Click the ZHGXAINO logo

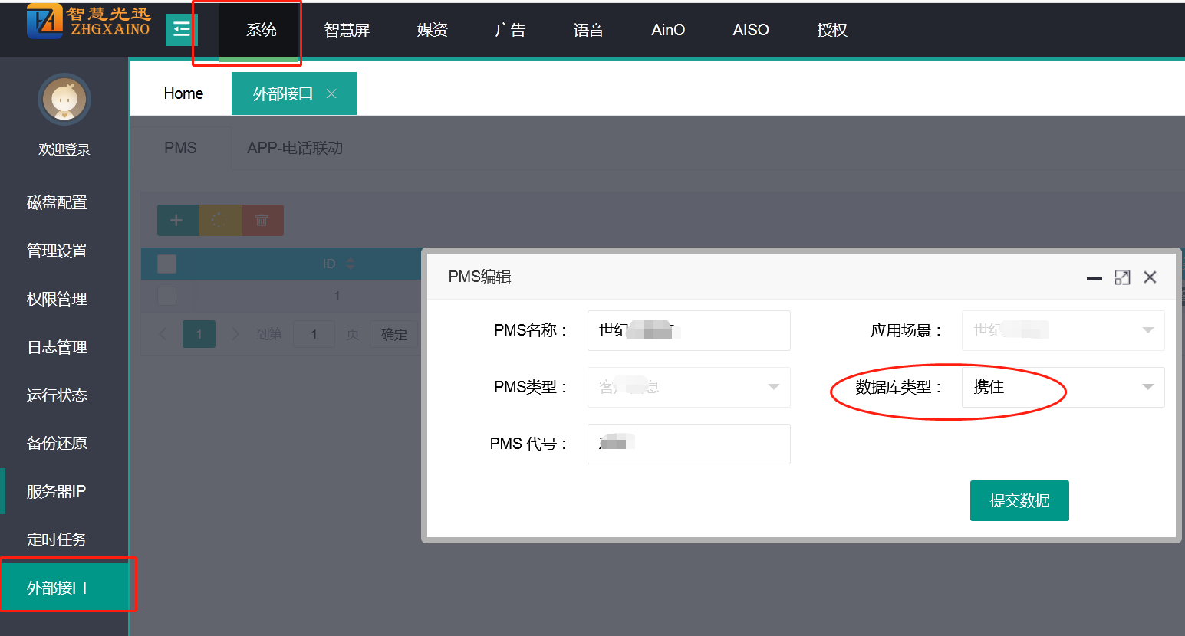pyautogui.click(x=88, y=21)
